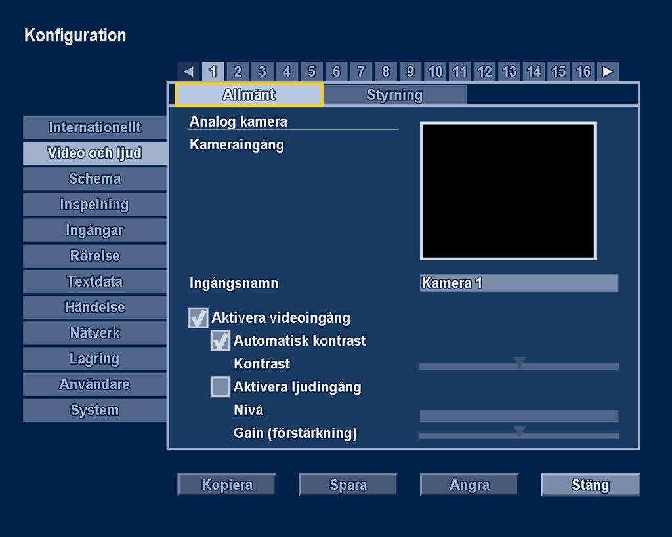Select camera channel 2
The width and height of the screenshot is (672, 537).
[238, 71]
